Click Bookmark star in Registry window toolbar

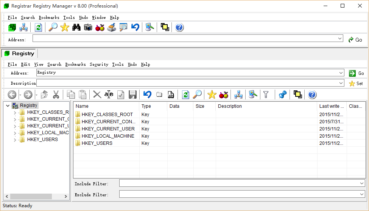pos(212,95)
